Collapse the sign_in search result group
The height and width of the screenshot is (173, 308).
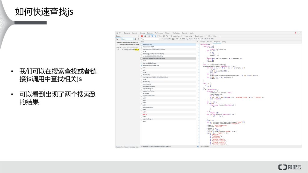116,47
